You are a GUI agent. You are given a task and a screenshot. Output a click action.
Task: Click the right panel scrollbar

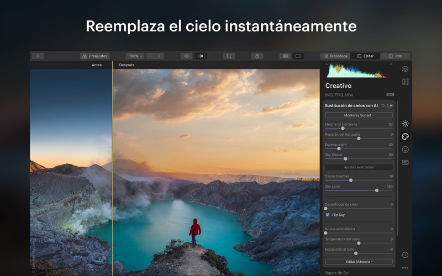coord(397,168)
